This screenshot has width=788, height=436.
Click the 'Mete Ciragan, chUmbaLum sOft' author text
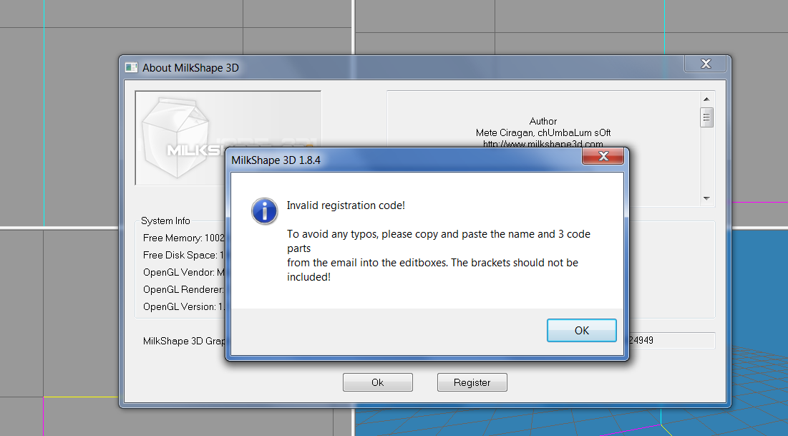coord(543,132)
